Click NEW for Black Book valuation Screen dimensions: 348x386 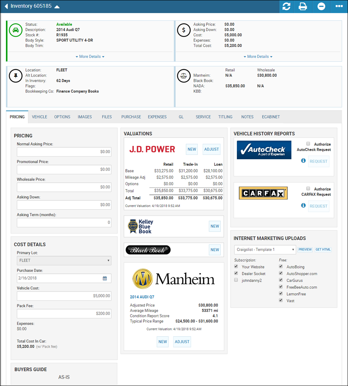[x=215, y=250]
